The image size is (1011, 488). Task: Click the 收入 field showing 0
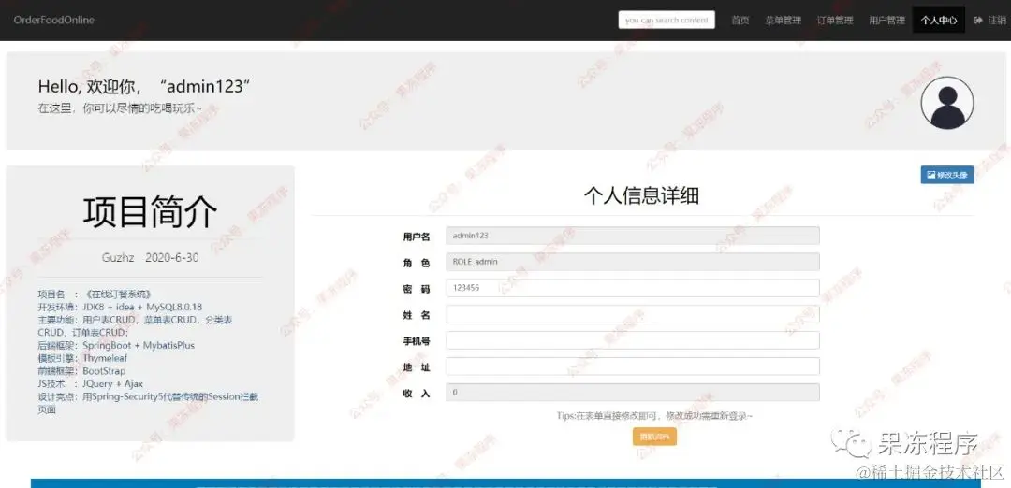pyautogui.click(x=633, y=392)
